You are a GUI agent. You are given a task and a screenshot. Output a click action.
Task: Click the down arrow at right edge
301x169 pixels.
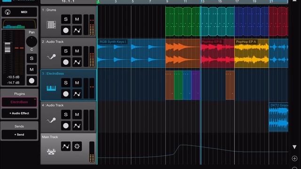(294, 147)
